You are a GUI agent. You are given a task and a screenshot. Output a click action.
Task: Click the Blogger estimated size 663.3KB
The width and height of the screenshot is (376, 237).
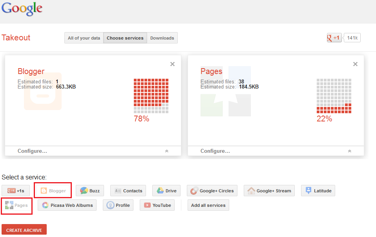click(x=66, y=87)
